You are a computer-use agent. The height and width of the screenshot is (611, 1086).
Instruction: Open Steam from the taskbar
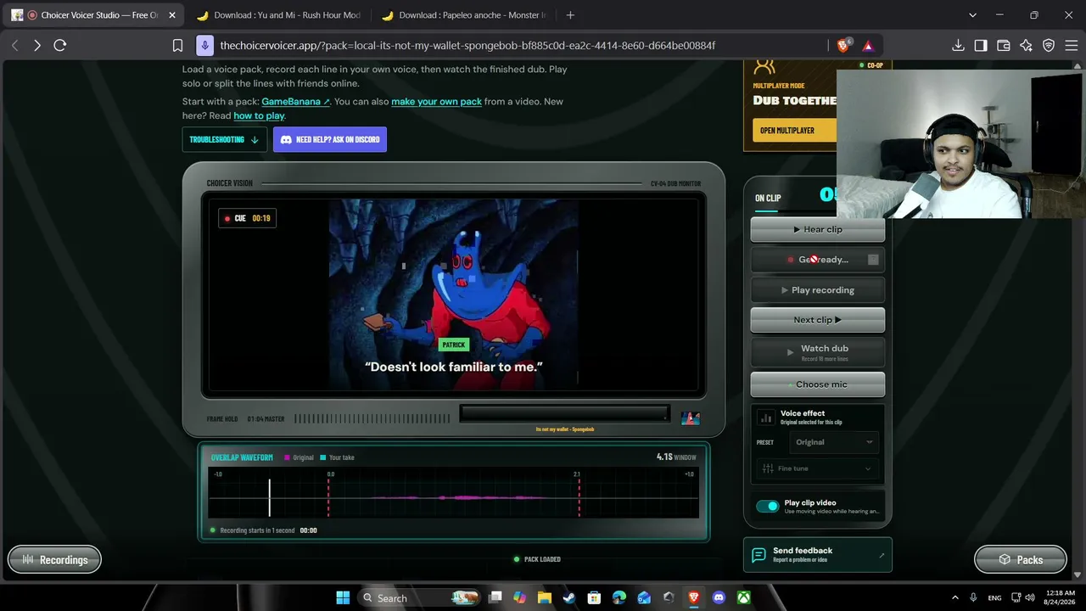click(569, 597)
